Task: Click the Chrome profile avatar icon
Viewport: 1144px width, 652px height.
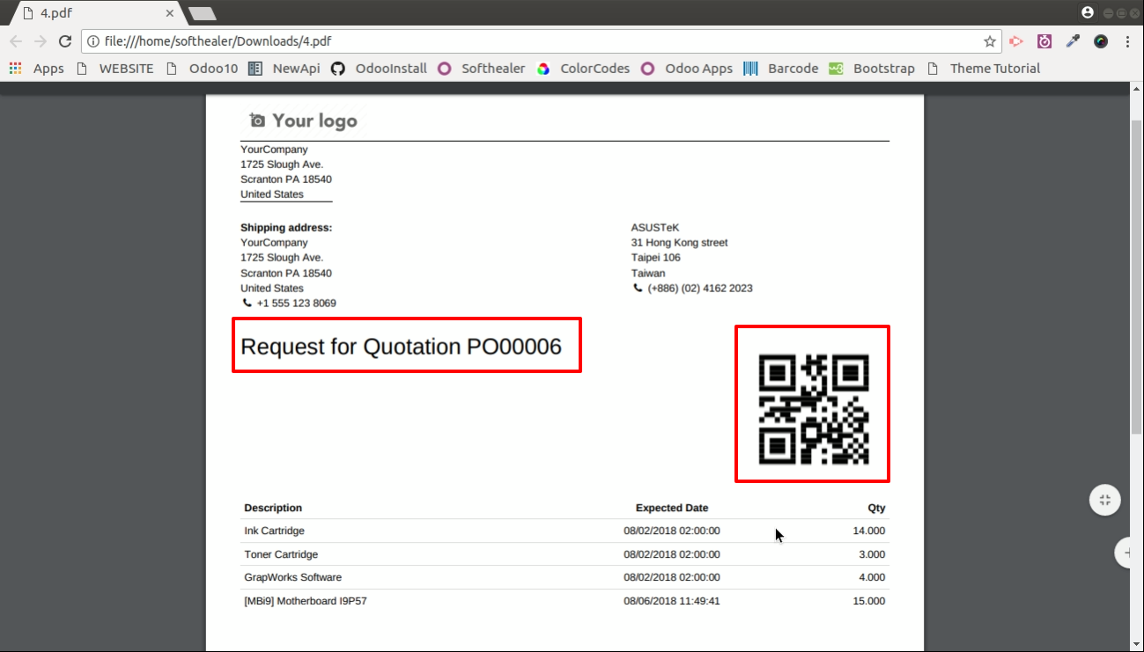Action: 1088,12
